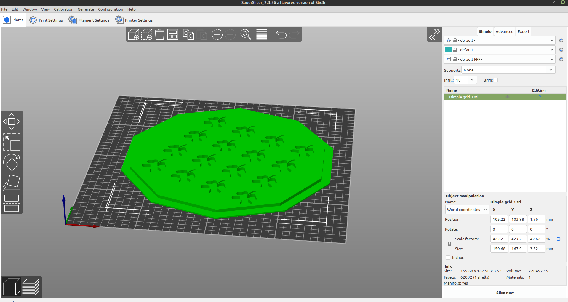Toggle visibility of Dimple grid 3.stl
The height and width of the screenshot is (302, 568).
pyautogui.click(x=507, y=97)
